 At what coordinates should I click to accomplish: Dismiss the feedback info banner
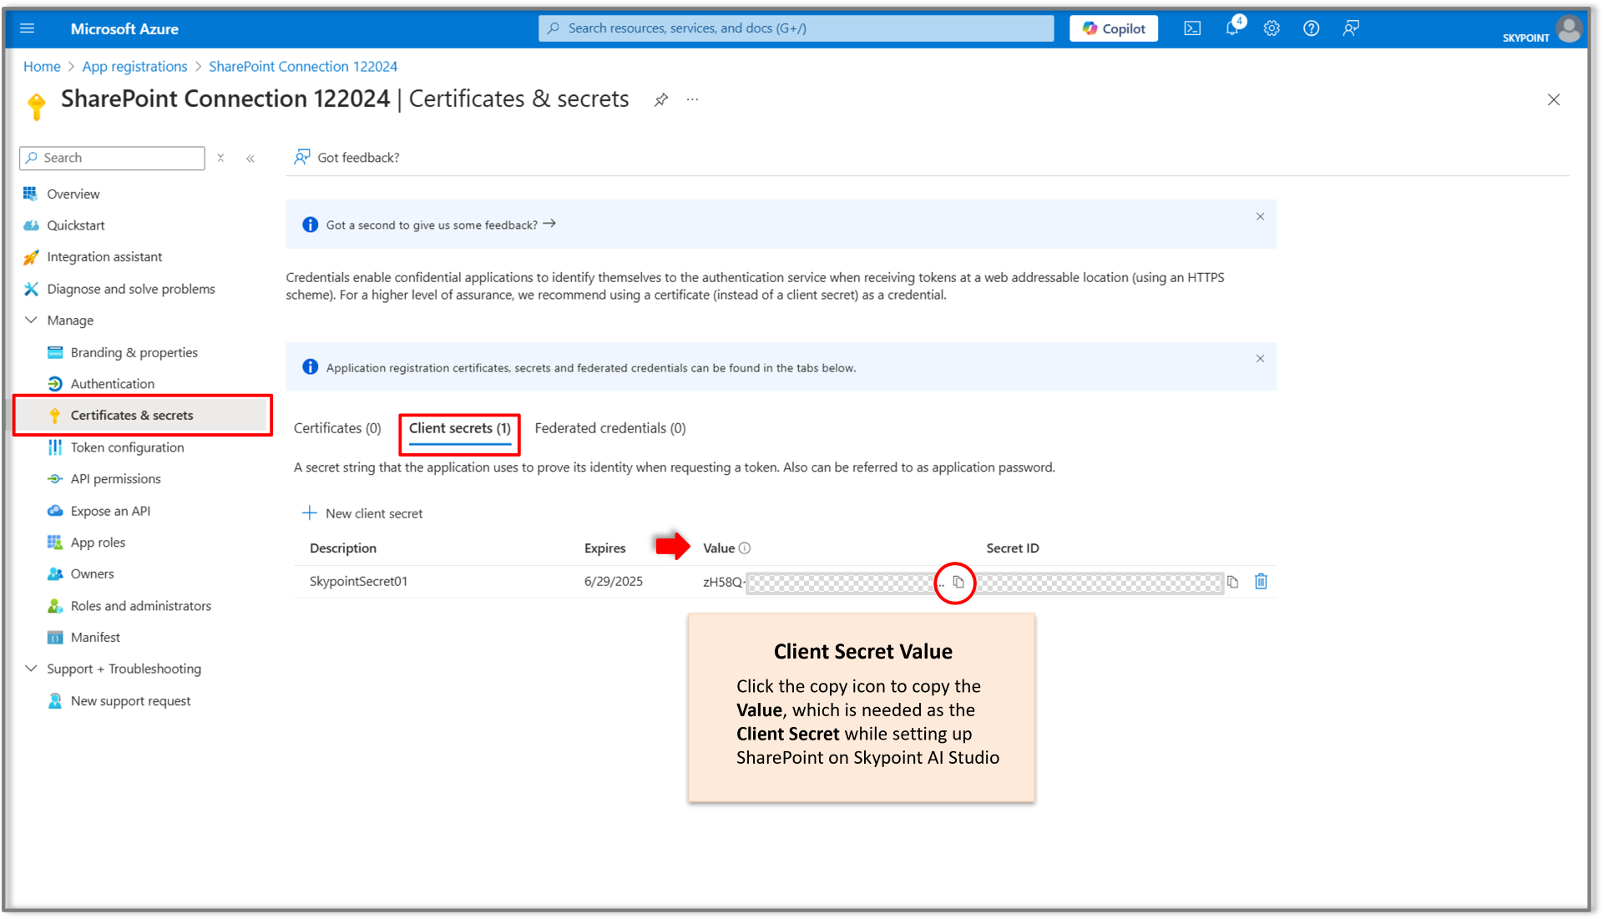tap(1260, 216)
